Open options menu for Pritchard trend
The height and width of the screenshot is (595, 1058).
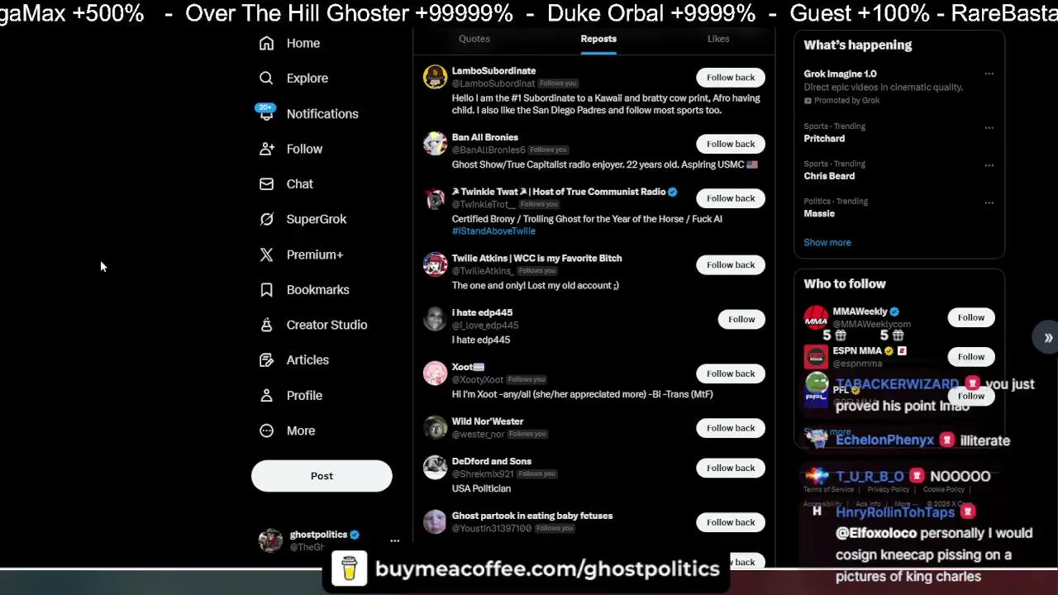[x=989, y=128]
